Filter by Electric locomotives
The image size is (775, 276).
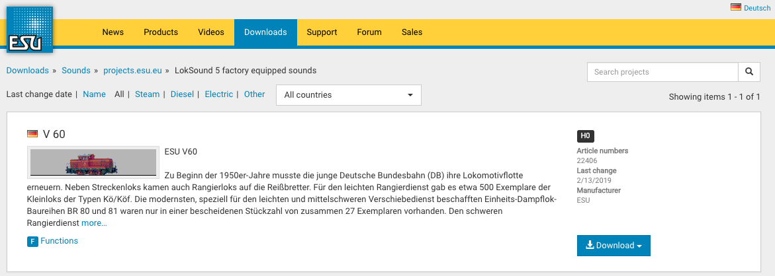pos(218,94)
